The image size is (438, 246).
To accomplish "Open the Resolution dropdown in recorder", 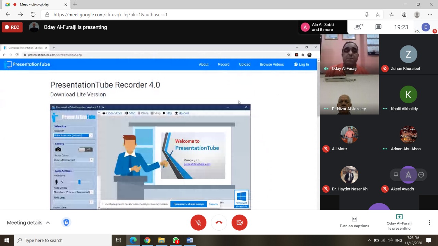I will click(73, 135).
